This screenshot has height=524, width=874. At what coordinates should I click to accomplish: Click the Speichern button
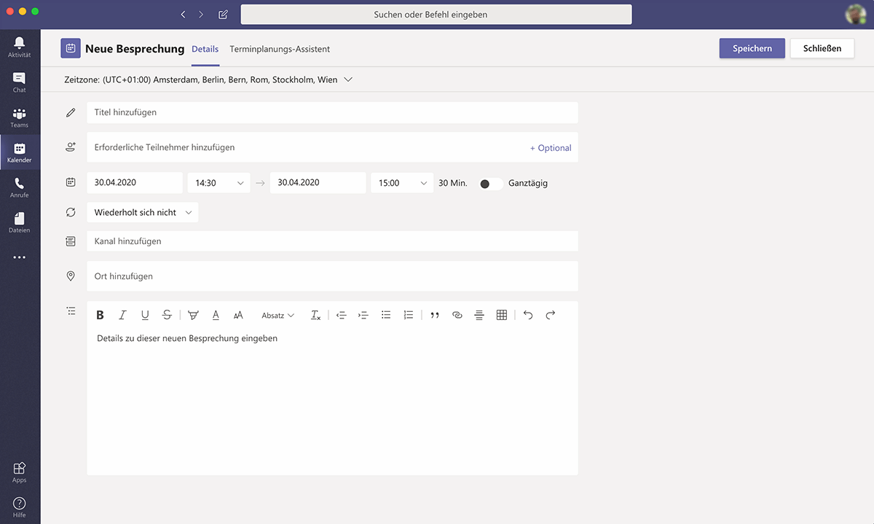(752, 48)
